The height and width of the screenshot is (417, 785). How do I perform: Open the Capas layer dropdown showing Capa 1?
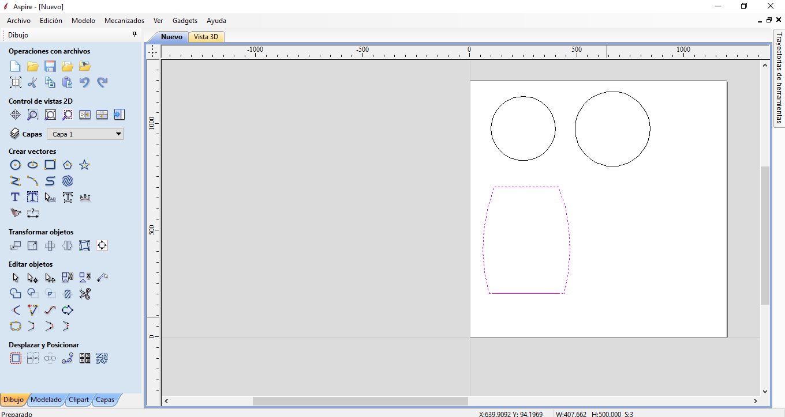(85, 134)
